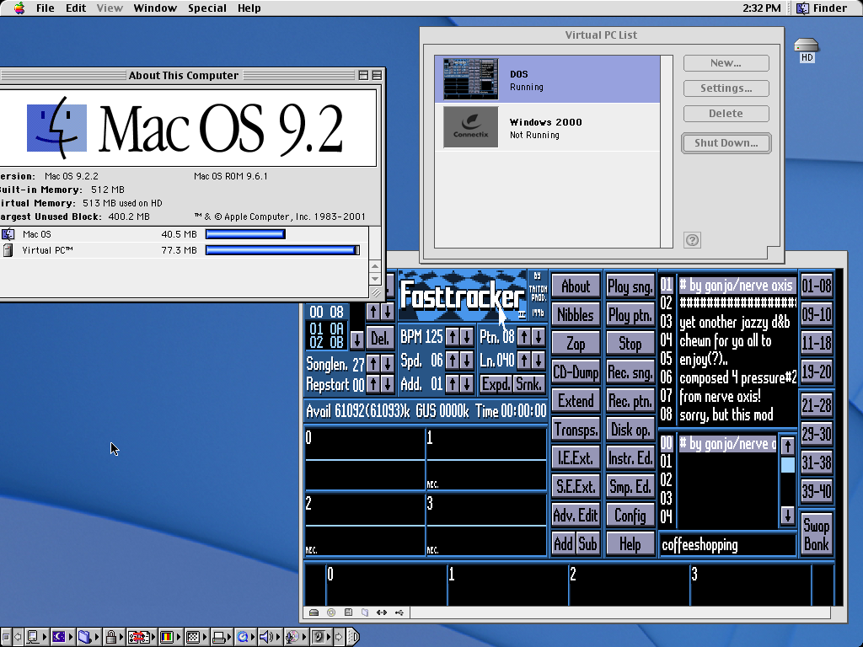Click the CD-ROM icon in the Virtual PC status bar
This screenshot has width=863, height=647.
(x=330, y=612)
